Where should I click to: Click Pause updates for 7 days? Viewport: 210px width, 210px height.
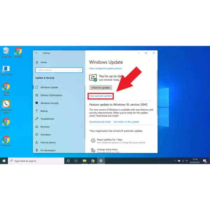(x=110, y=140)
